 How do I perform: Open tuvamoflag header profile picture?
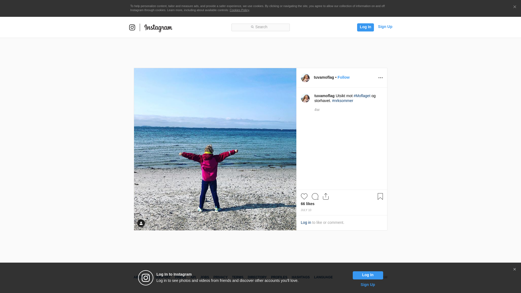point(305,78)
